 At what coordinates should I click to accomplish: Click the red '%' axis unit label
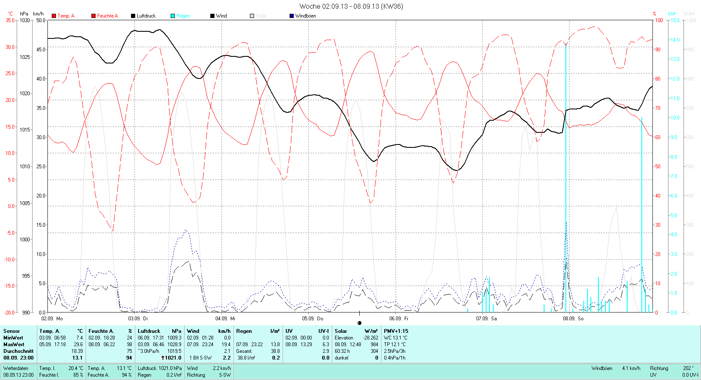(654, 14)
